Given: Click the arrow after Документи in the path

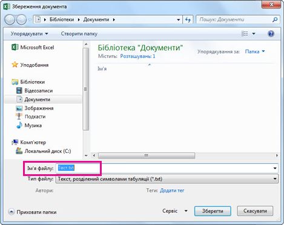Looking at the screenshot, I should pyautogui.click(x=114, y=19).
